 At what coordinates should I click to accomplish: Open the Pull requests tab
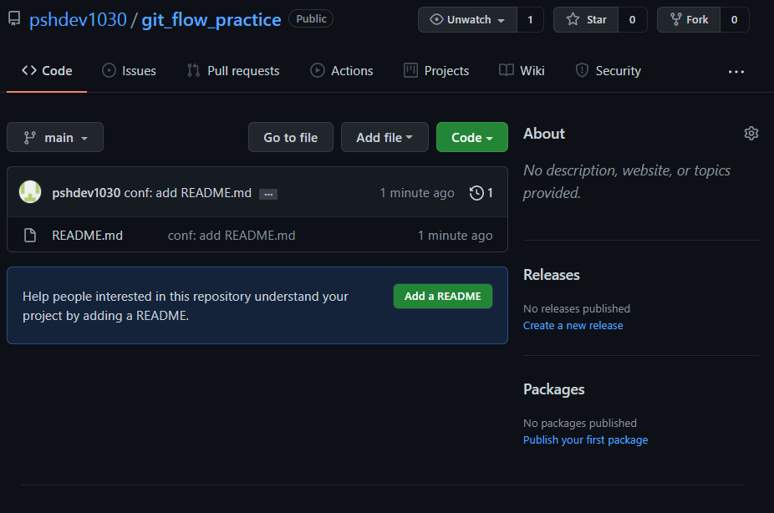[x=233, y=71]
